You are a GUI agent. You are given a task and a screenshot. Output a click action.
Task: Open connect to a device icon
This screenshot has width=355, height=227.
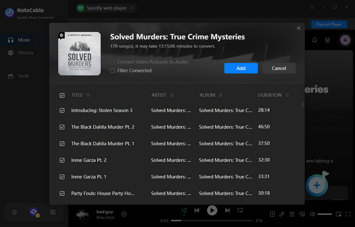302,214
